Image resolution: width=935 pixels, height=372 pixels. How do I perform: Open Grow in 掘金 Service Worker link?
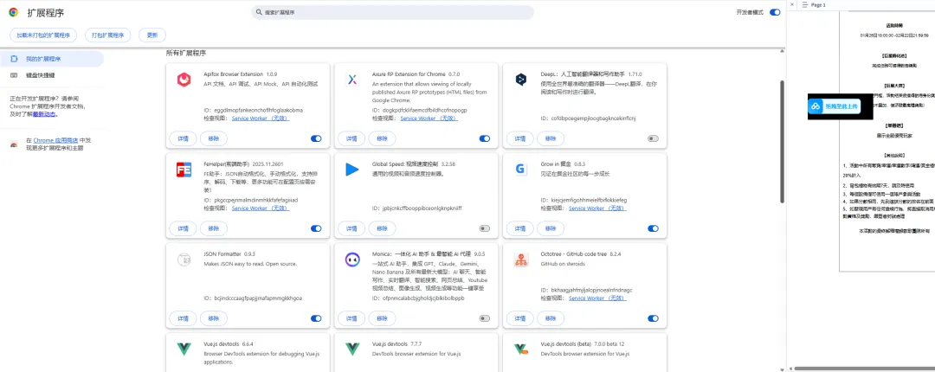597,208
